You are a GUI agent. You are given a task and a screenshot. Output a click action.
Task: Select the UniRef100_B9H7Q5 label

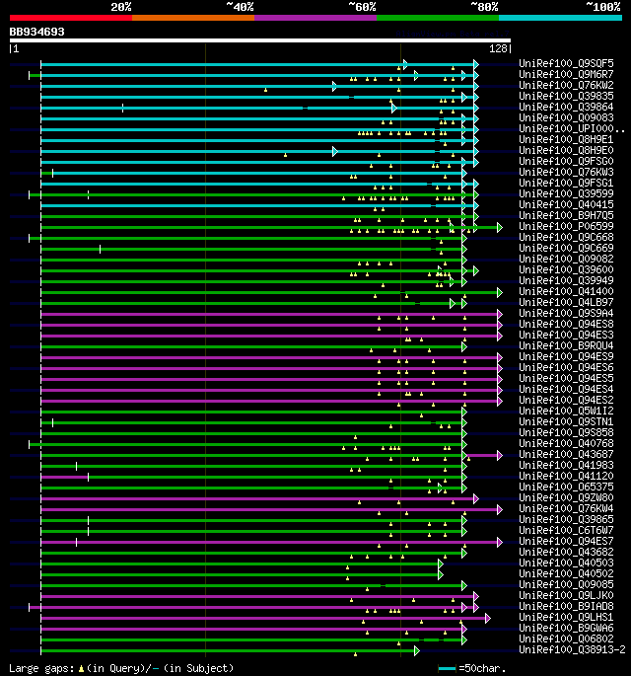pyautogui.click(x=566, y=215)
